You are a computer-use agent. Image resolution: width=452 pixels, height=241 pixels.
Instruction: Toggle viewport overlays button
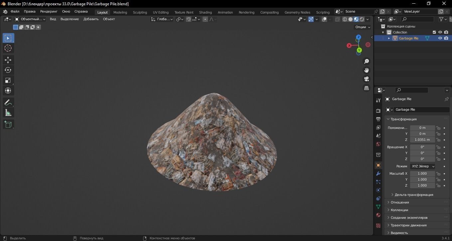(x=324, y=19)
